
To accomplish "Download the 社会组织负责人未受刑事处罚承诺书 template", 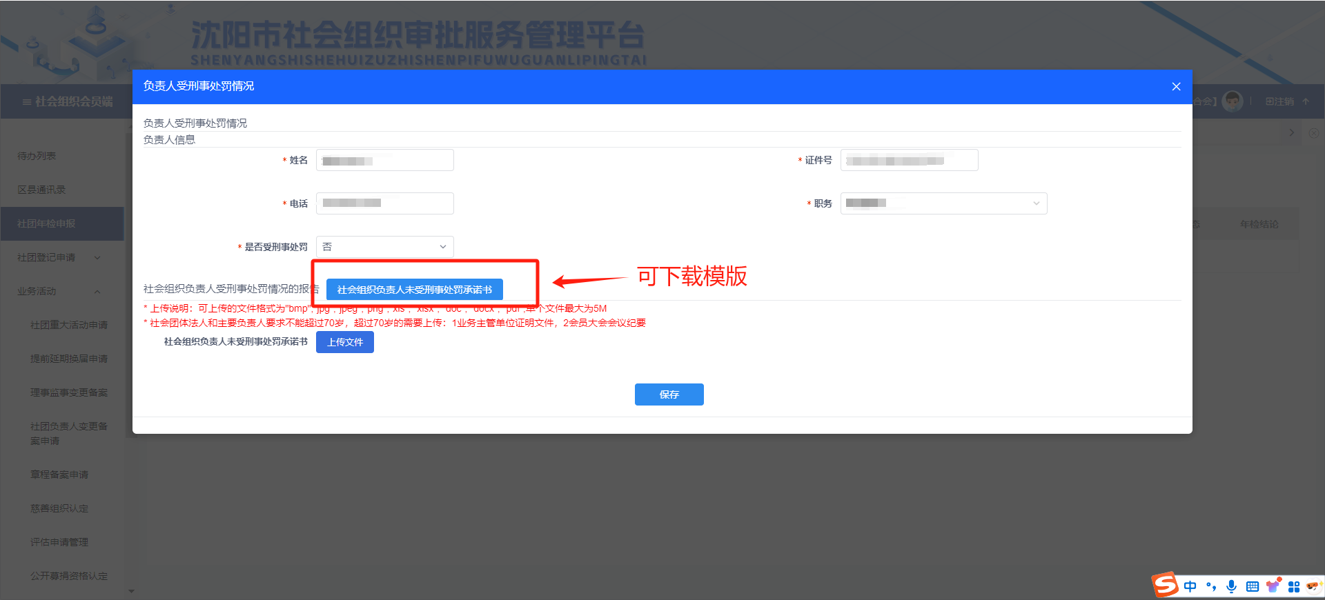I will click(x=414, y=290).
